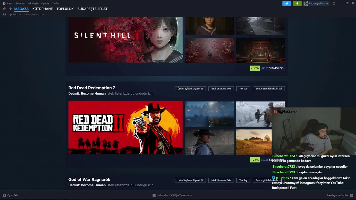Click Silent Hill f -50% discount badge
Image resolution: width=356 pixels, height=200 pixels.
[x=255, y=68]
